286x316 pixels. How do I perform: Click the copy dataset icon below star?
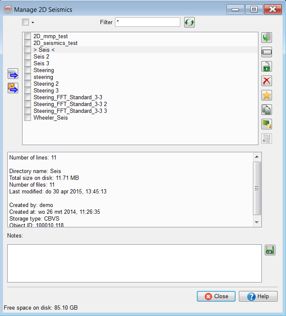pyautogui.click(x=266, y=110)
